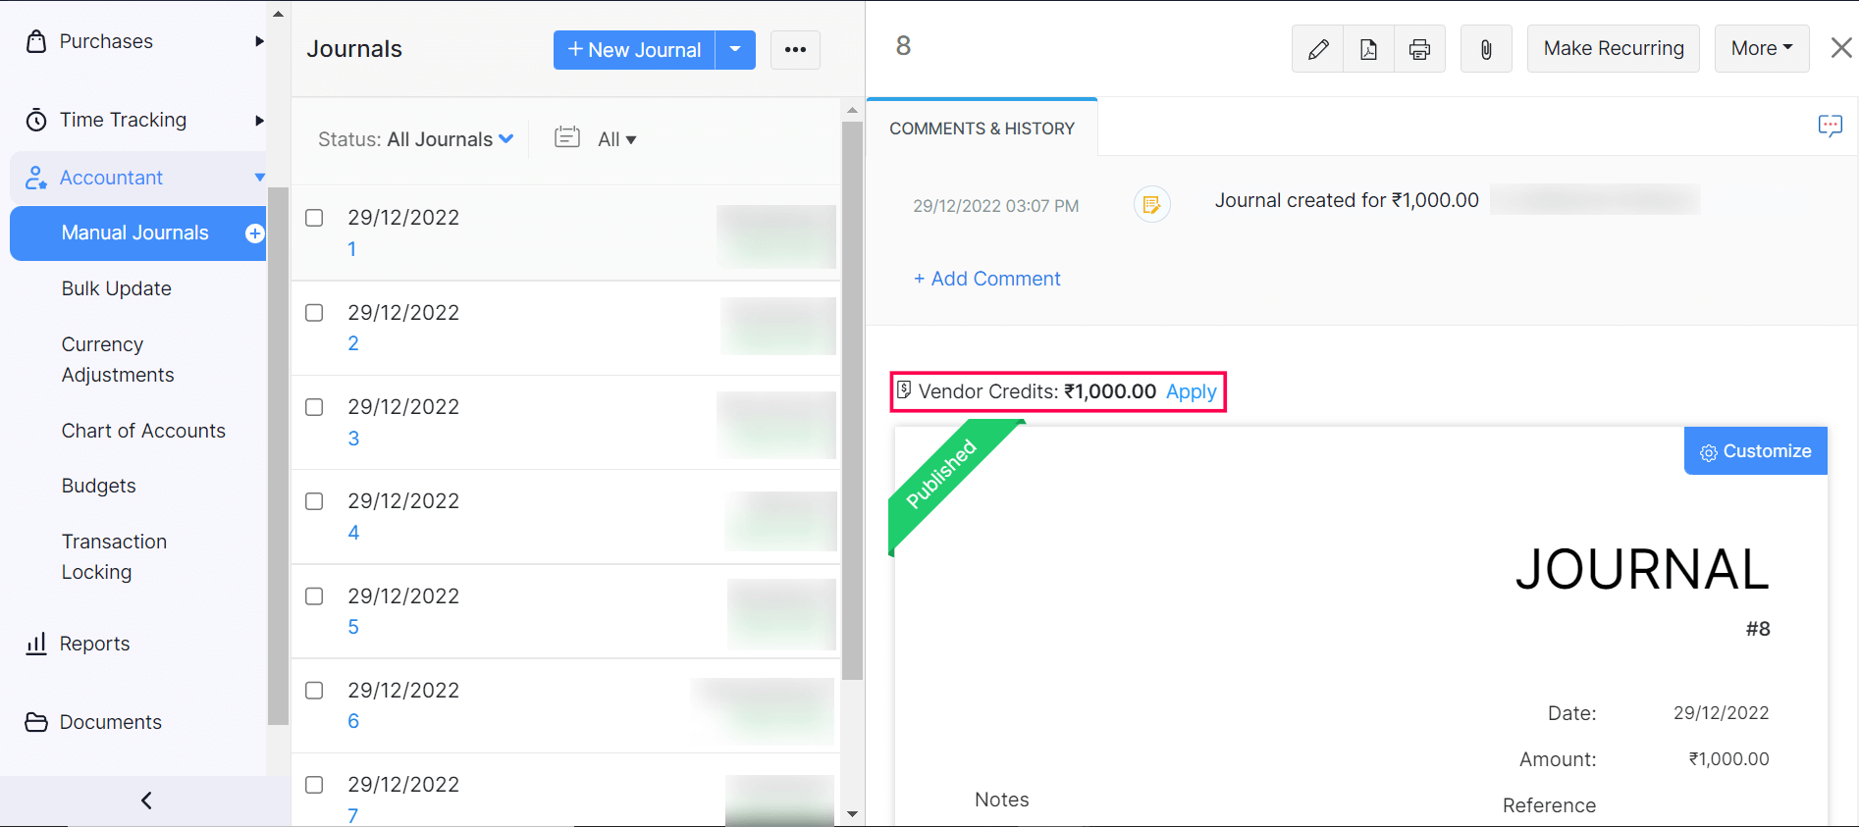Image resolution: width=1859 pixels, height=827 pixels.
Task: Expand the New Journal dropdown arrow
Action: (735, 50)
